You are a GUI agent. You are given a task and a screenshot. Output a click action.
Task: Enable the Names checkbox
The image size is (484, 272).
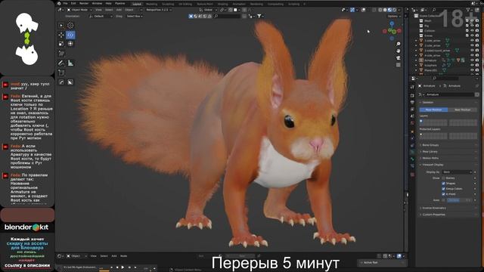coord(444,178)
